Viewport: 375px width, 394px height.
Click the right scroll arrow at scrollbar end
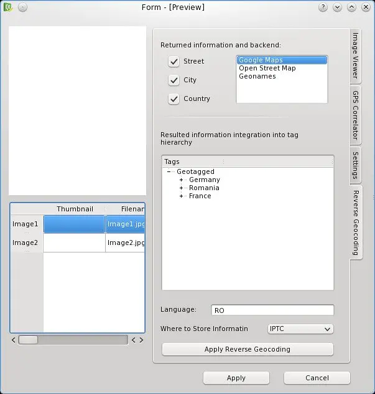click(x=142, y=340)
